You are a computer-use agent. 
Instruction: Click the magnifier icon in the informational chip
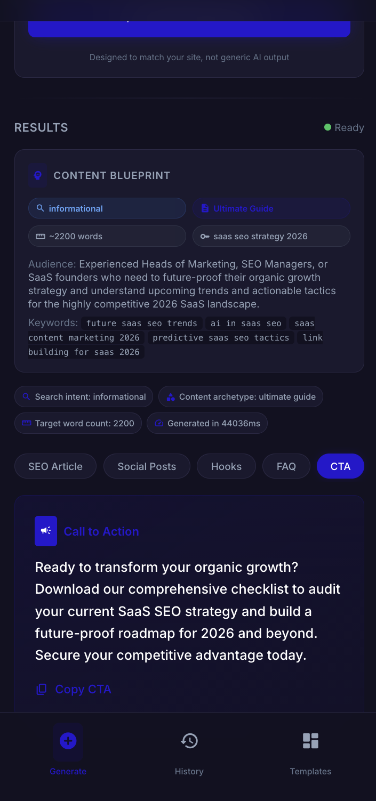tap(41, 208)
